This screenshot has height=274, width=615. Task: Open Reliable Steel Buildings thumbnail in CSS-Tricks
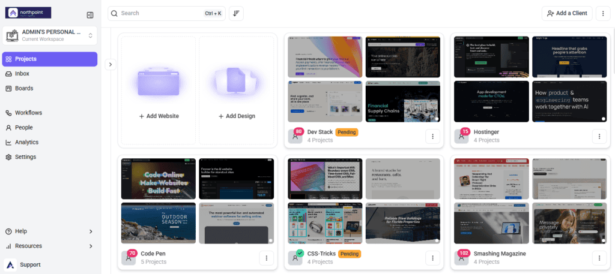coord(403,223)
